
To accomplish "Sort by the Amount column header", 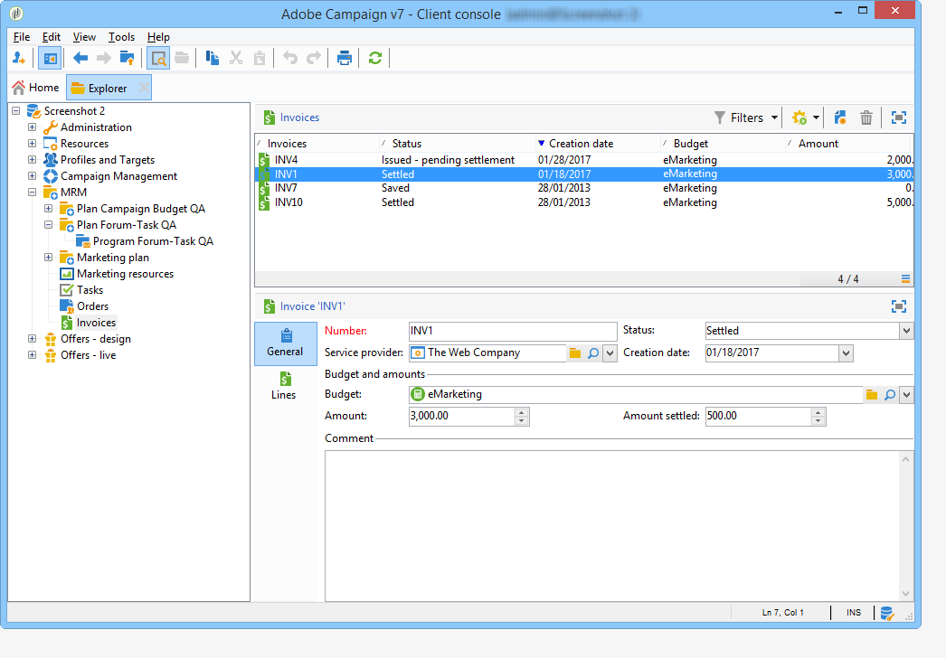I will pos(848,144).
